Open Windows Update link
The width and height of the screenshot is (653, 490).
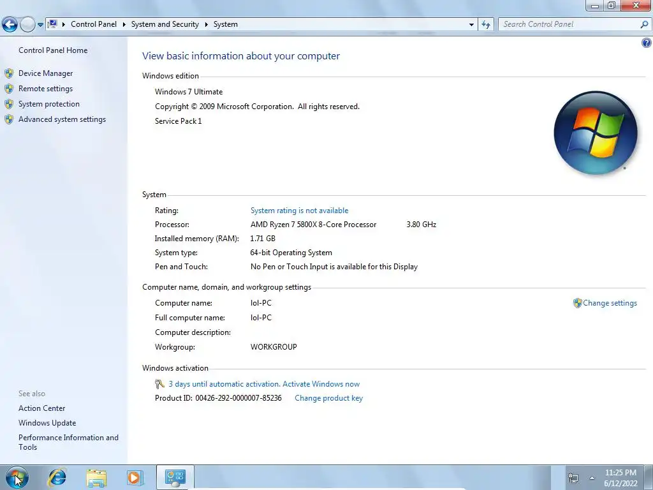pos(47,423)
